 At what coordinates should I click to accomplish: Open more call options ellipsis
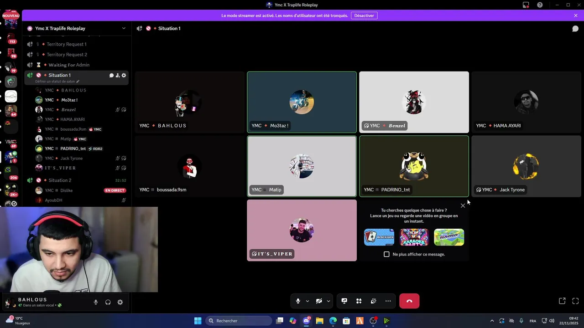pos(388,301)
